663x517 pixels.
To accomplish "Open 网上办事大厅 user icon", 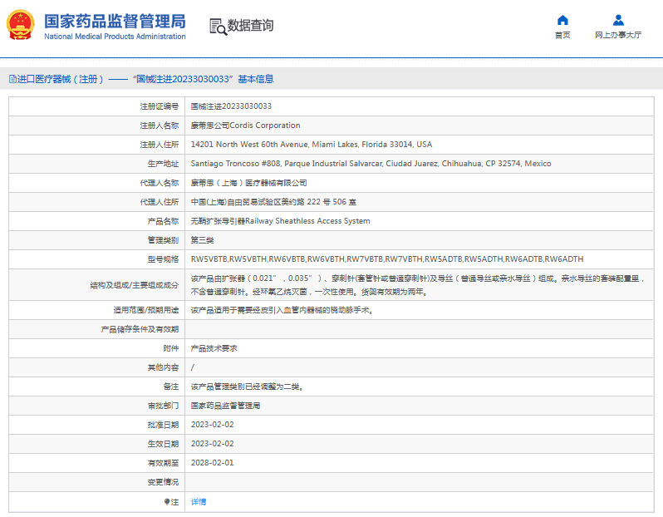I will (618, 20).
